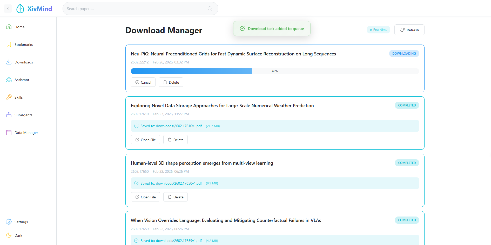Click Exploring Novel Data Storage Approaches title
This screenshot has height=245, width=491.
tap(222, 105)
